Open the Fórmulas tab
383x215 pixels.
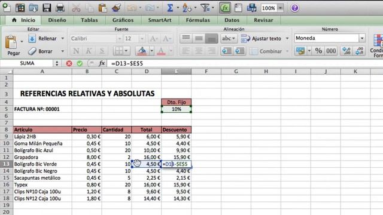pyautogui.click(x=198, y=20)
